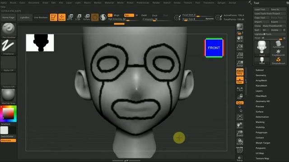Open the Texture Off slot
This screenshot has width=289, height=162.
tap(9, 79)
